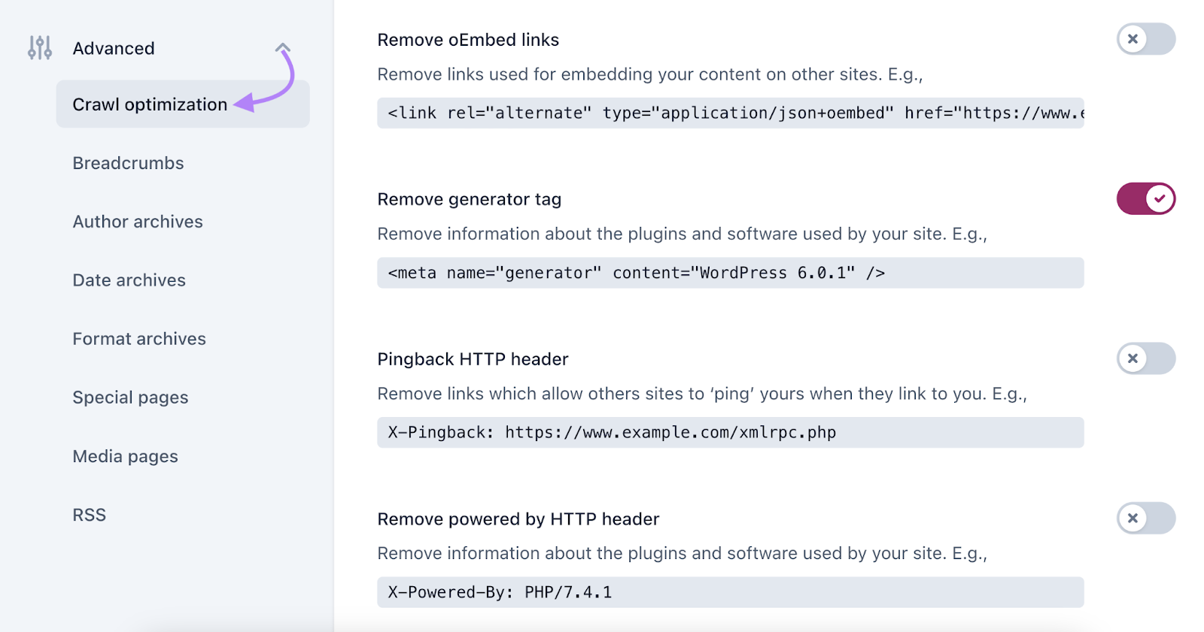Viewport: 1204px width, 632px height.
Task: Go to Author archives settings
Action: 138,222
